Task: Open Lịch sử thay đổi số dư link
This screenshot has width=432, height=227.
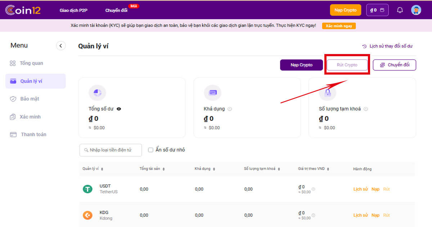Action: (x=387, y=46)
